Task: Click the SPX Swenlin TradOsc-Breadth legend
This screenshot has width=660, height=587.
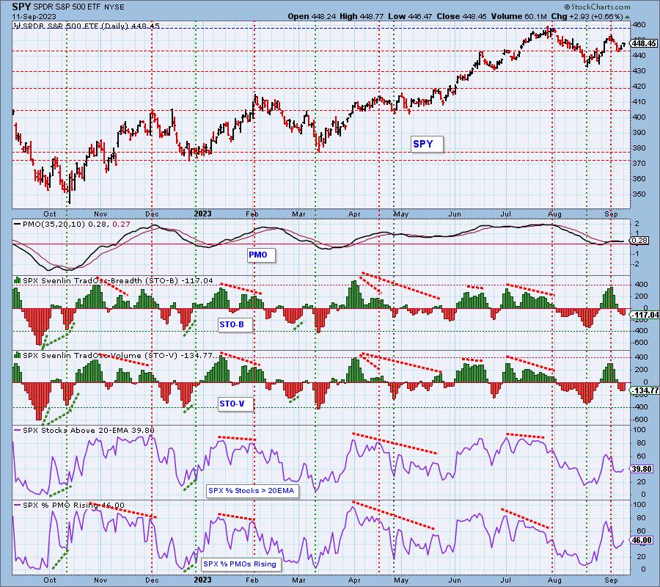Action: coord(118,280)
